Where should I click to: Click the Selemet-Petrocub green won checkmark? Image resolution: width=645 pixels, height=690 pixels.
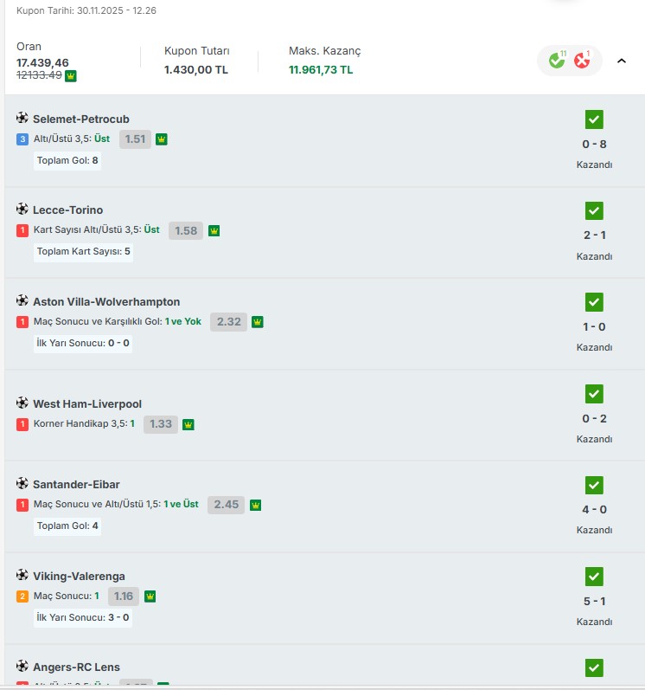[594, 119]
